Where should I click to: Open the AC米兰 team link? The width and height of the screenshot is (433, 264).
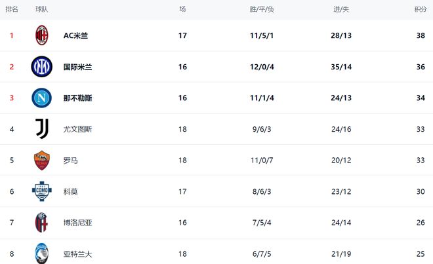point(75,36)
